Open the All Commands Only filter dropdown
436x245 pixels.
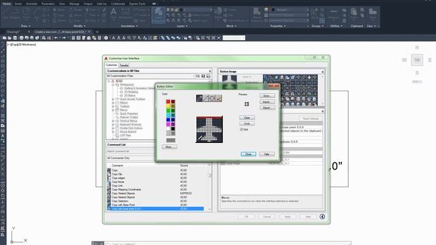(130, 158)
